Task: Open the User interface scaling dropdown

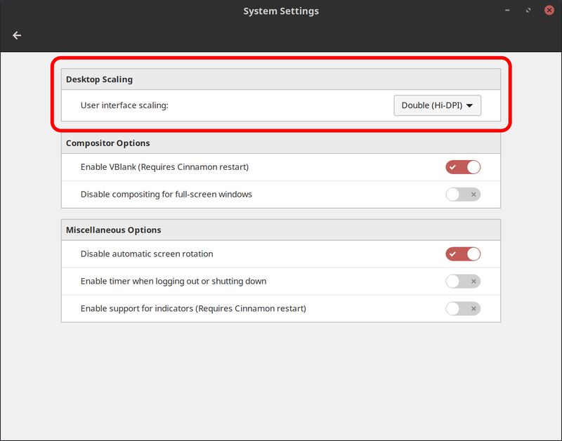Action: 437,105
